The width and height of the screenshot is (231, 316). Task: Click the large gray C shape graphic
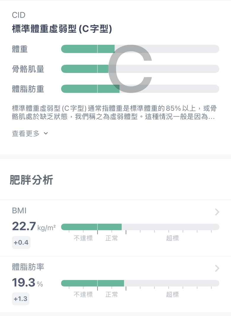[x=130, y=69]
